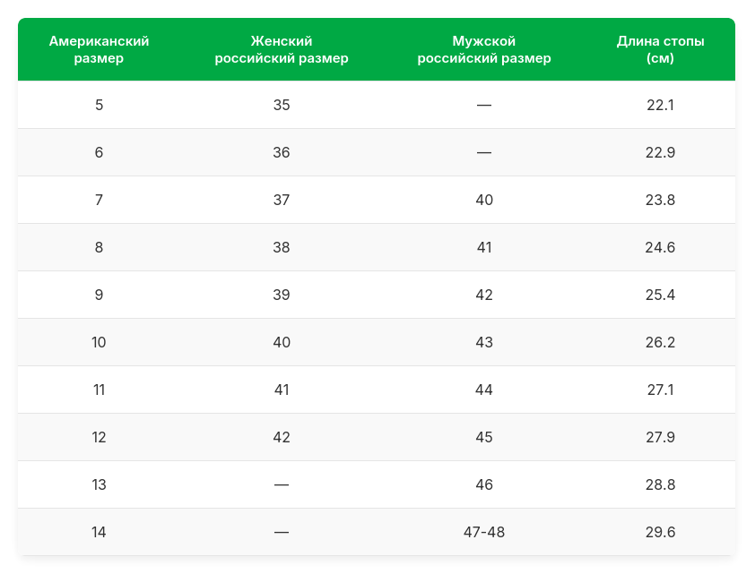Screen dimensions: 755x574
Task: Click the Длина стопы (см) header
Action: point(660,50)
